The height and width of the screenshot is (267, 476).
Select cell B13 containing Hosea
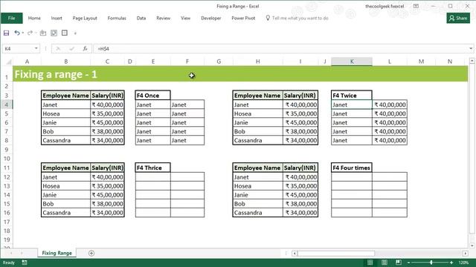pyautogui.click(x=66, y=186)
